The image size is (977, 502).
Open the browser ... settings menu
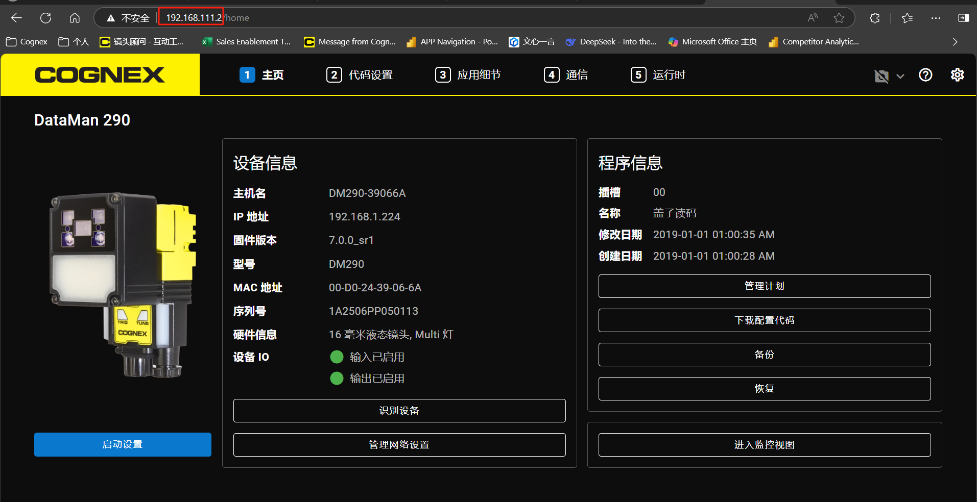coord(936,18)
